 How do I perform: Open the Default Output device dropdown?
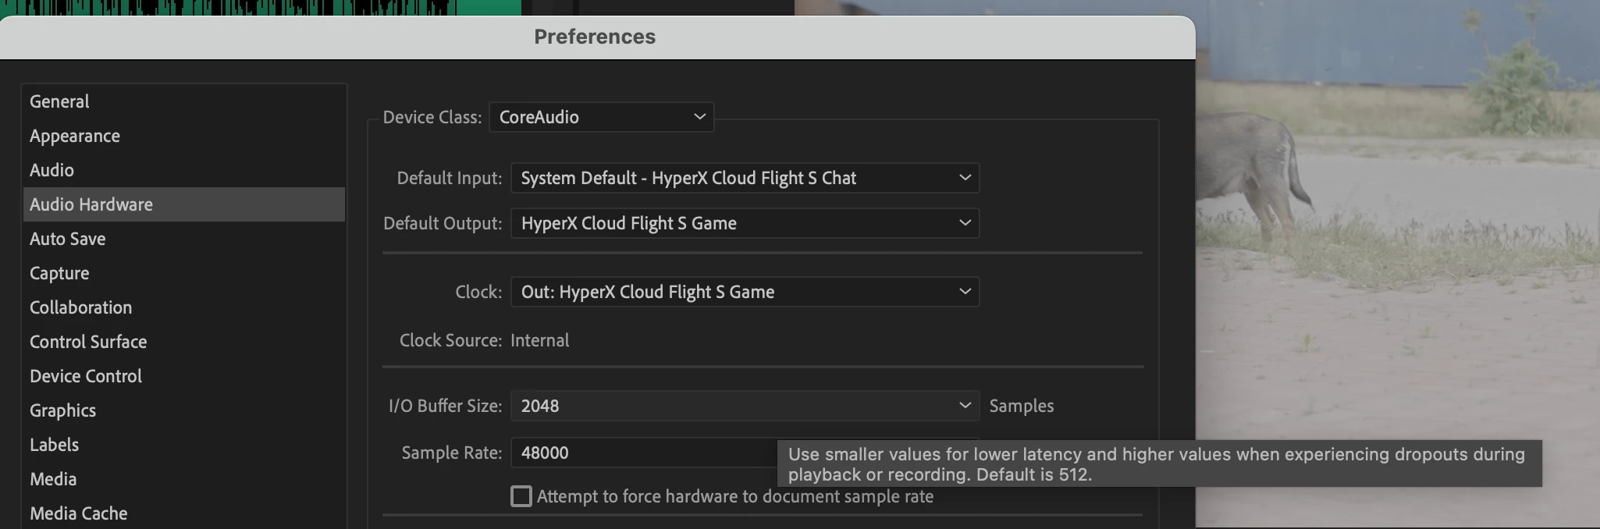[745, 223]
